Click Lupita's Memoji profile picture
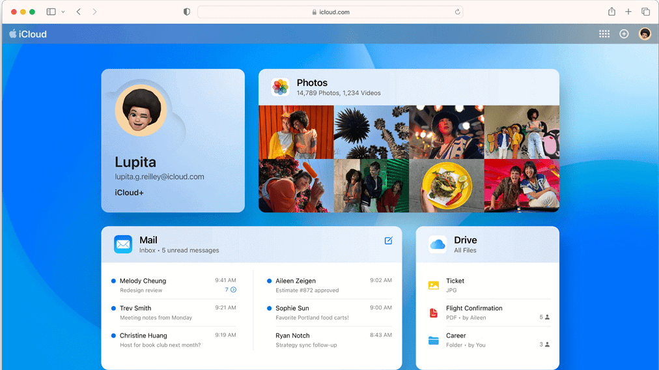This screenshot has width=659, height=370. point(141,110)
